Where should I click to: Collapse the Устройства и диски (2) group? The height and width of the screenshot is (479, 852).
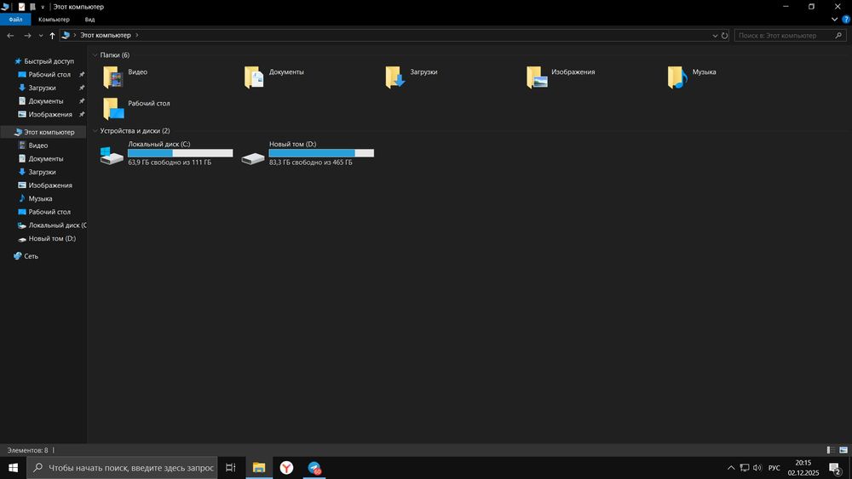tap(95, 131)
